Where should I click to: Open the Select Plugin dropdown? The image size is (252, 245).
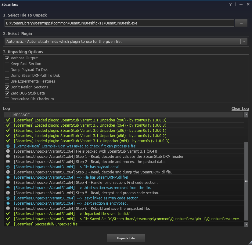tap(243, 41)
